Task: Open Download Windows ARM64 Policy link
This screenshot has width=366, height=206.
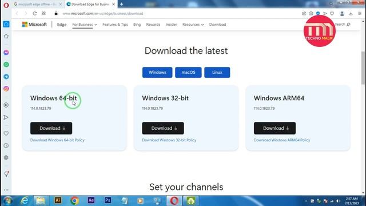Action: [282, 140]
